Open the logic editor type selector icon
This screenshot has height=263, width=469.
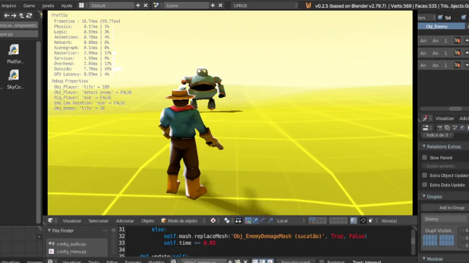[425, 119]
